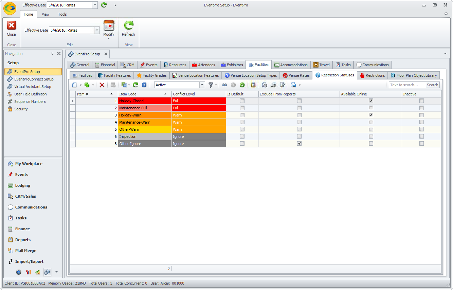Expand navigation bottom overflow arrow
Screen dimensions: 453x290
coord(56,272)
